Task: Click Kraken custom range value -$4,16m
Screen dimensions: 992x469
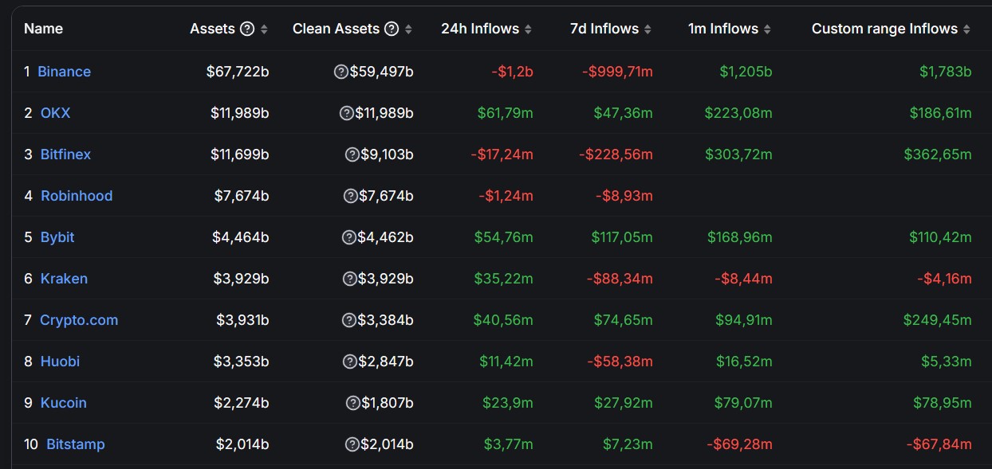Action: pyautogui.click(x=945, y=279)
